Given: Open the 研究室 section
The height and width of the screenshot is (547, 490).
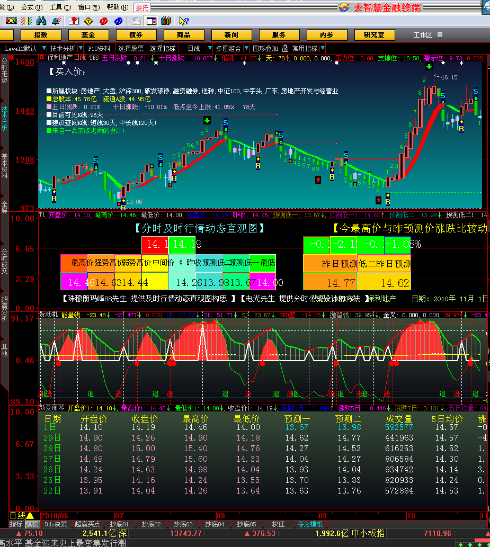Looking at the screenshot, I should [374, 35].
